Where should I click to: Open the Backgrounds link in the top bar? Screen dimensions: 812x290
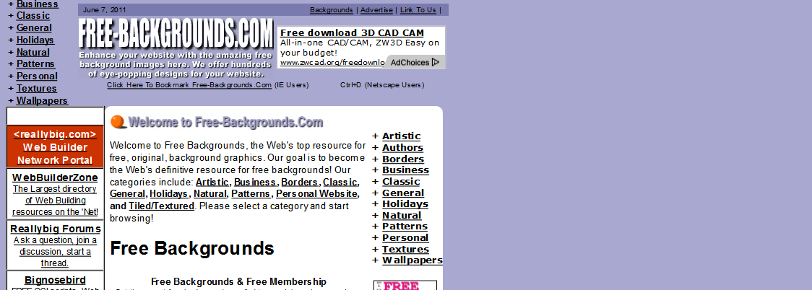click(x=332, y=10)
